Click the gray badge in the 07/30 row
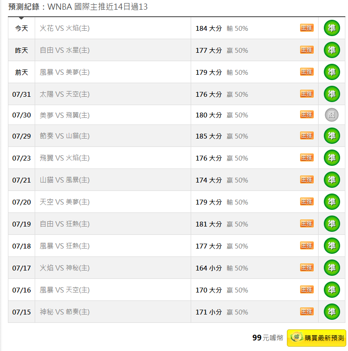The width and height of the screenshot is (348, 351). click(331, 115)
